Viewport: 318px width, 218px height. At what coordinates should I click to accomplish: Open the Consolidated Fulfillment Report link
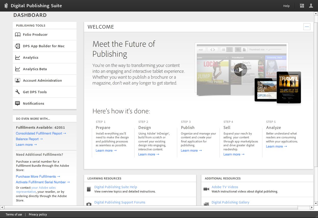(x=41, y=133)
